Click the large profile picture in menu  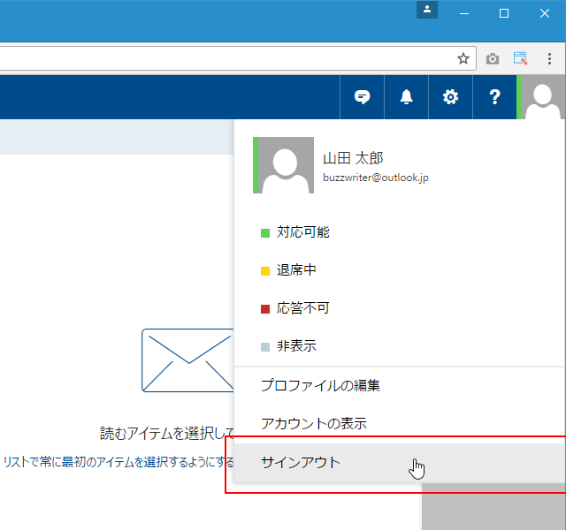283,165
